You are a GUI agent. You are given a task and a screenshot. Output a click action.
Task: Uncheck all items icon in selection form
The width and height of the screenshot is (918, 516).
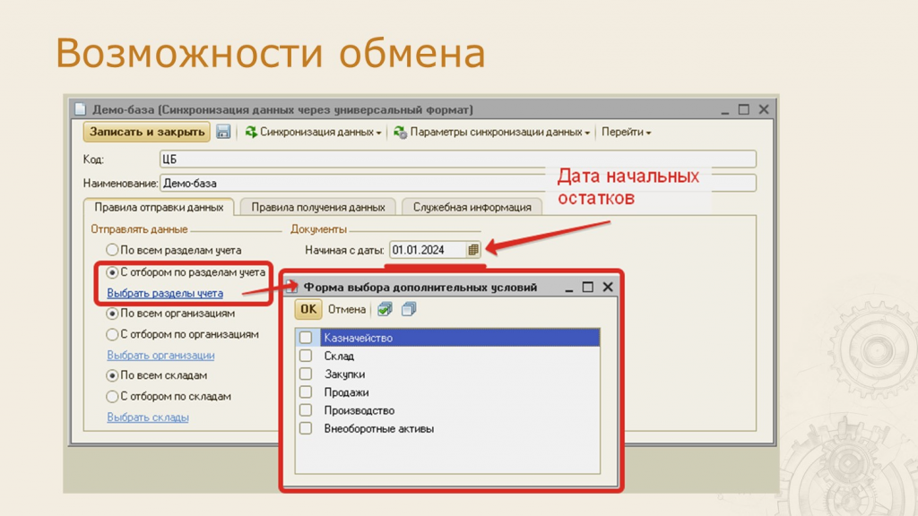(x=409, y=309)
